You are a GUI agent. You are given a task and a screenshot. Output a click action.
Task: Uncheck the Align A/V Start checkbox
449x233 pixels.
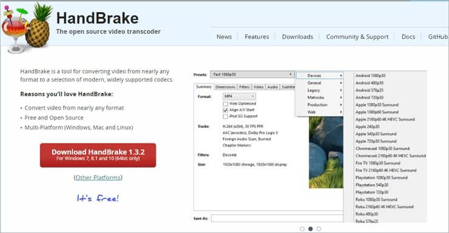pyautogui.click(x=225, y=110)
